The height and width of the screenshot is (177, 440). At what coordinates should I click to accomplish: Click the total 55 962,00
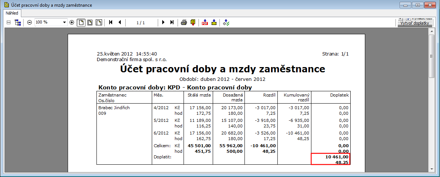231,146
